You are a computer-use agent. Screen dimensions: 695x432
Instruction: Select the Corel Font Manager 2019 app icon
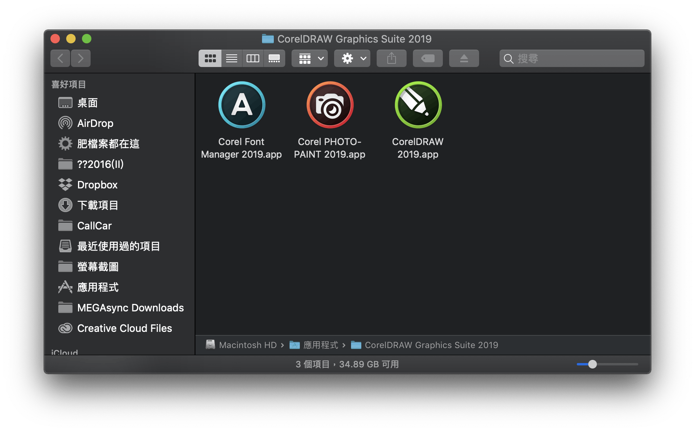pyautogui.click(x=242, y=105)
